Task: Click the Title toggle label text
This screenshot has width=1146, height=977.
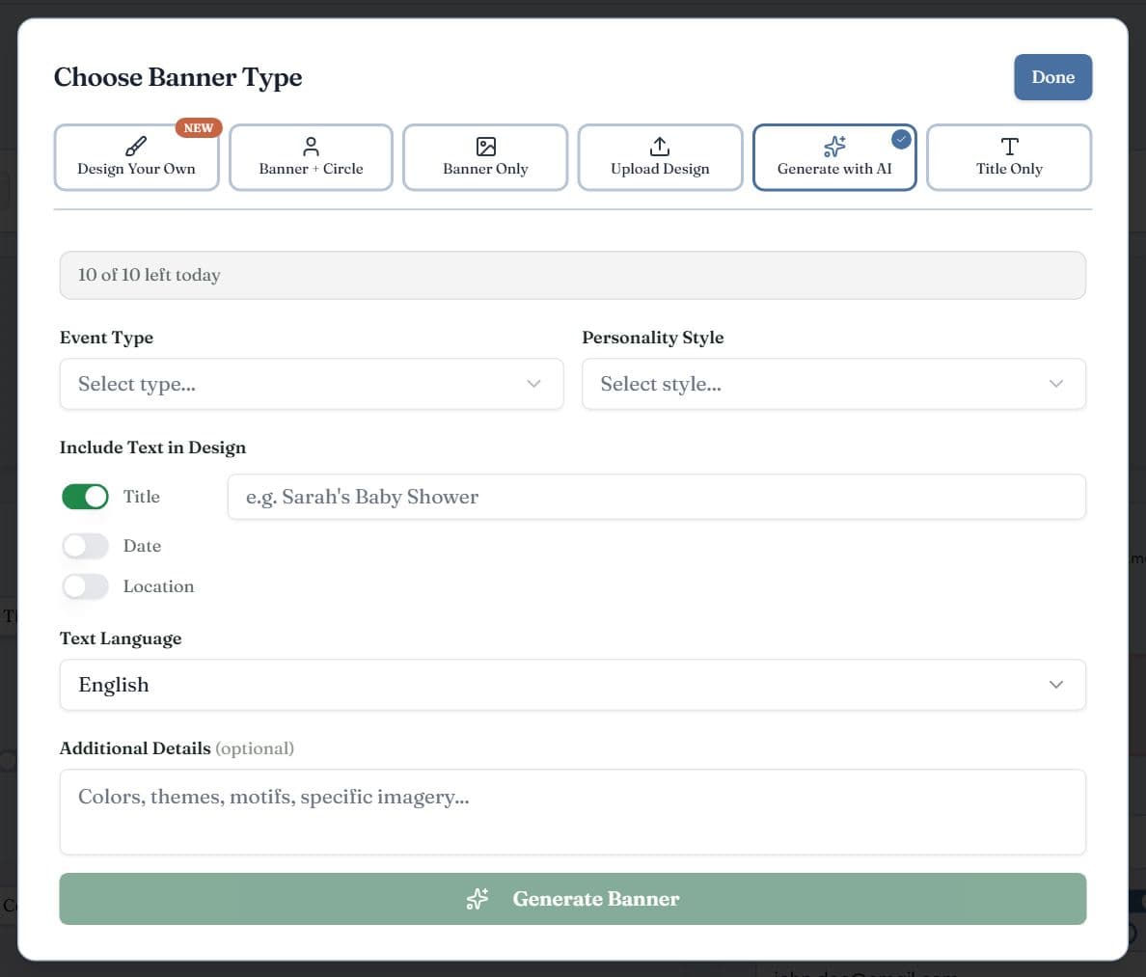Action: click(142, 497)
